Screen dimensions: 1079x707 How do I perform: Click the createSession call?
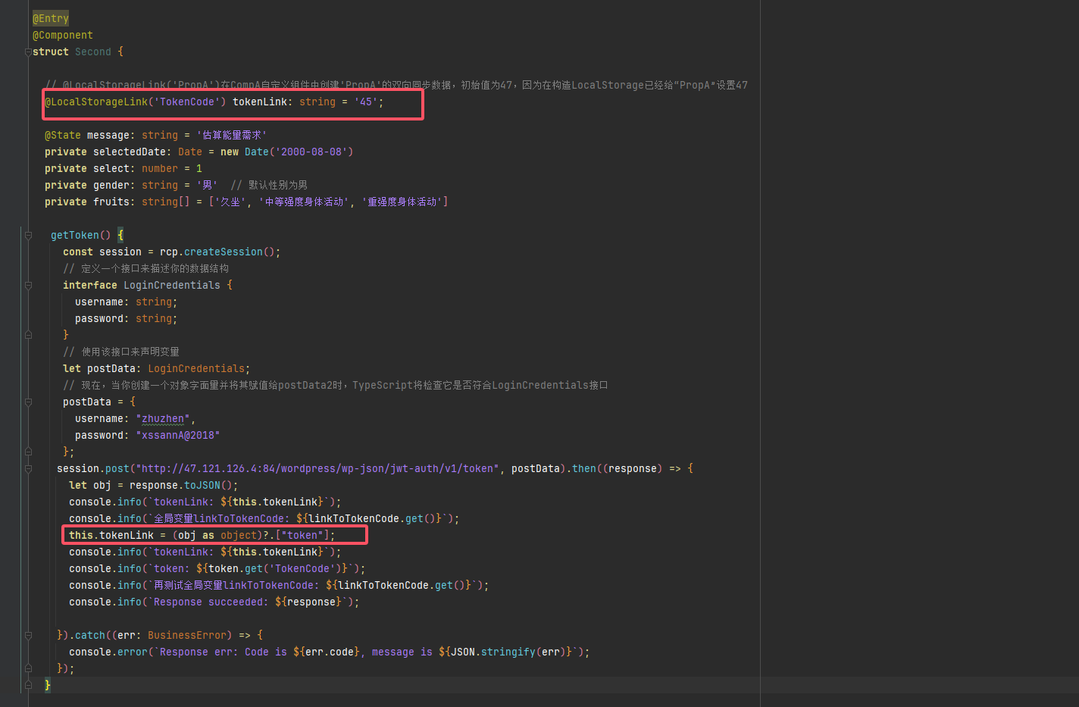coord(224,252)
